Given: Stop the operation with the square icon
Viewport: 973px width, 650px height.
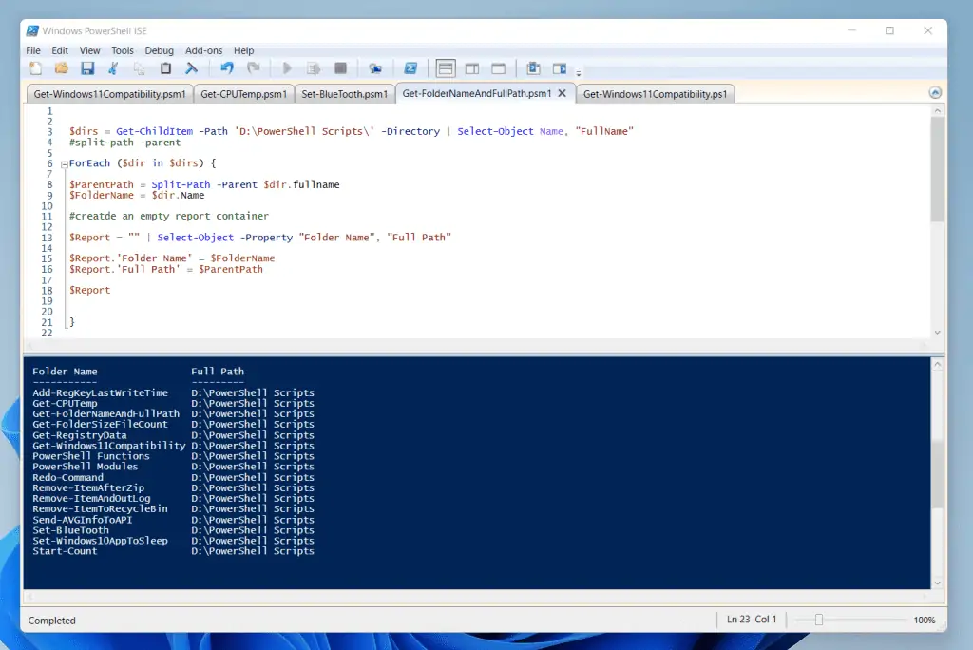Looking at the screenshot, I should (340, 69).
